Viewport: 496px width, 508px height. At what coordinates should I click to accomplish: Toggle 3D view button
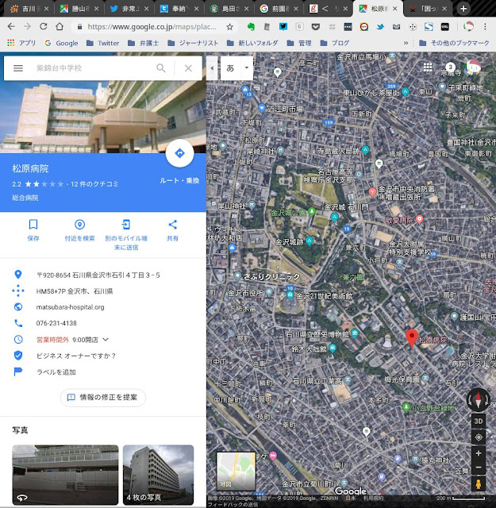(x=479, y=421)
